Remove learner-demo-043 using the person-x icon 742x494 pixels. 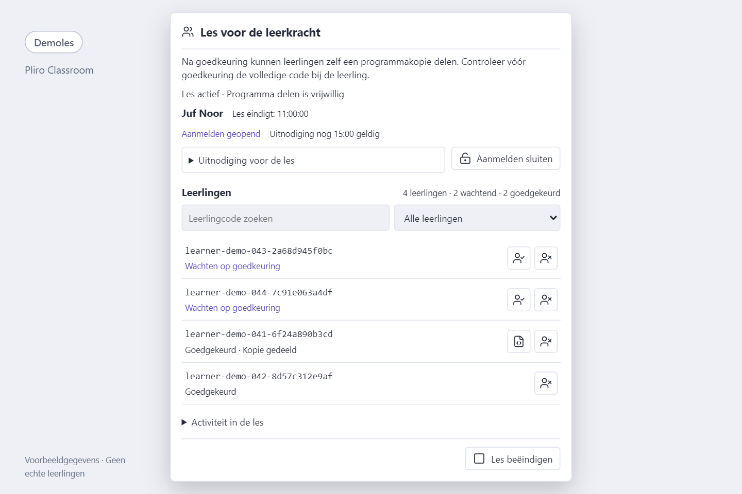pos(546,258)
